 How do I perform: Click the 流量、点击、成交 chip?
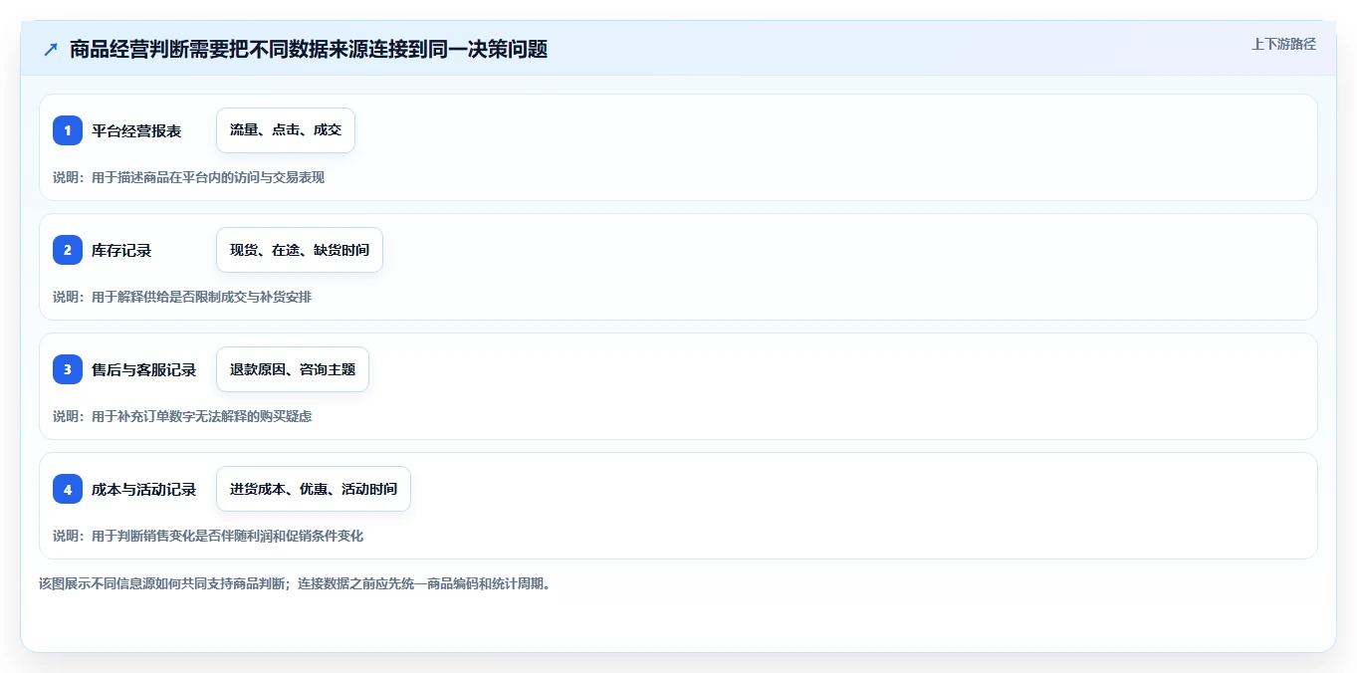click(x=286, y=130)
